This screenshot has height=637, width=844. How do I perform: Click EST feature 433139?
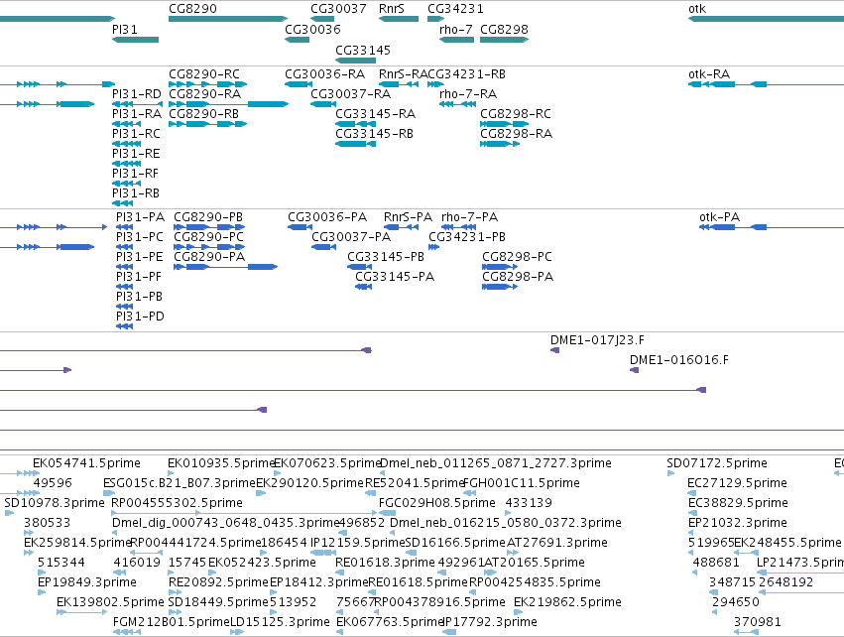point(509,513)
